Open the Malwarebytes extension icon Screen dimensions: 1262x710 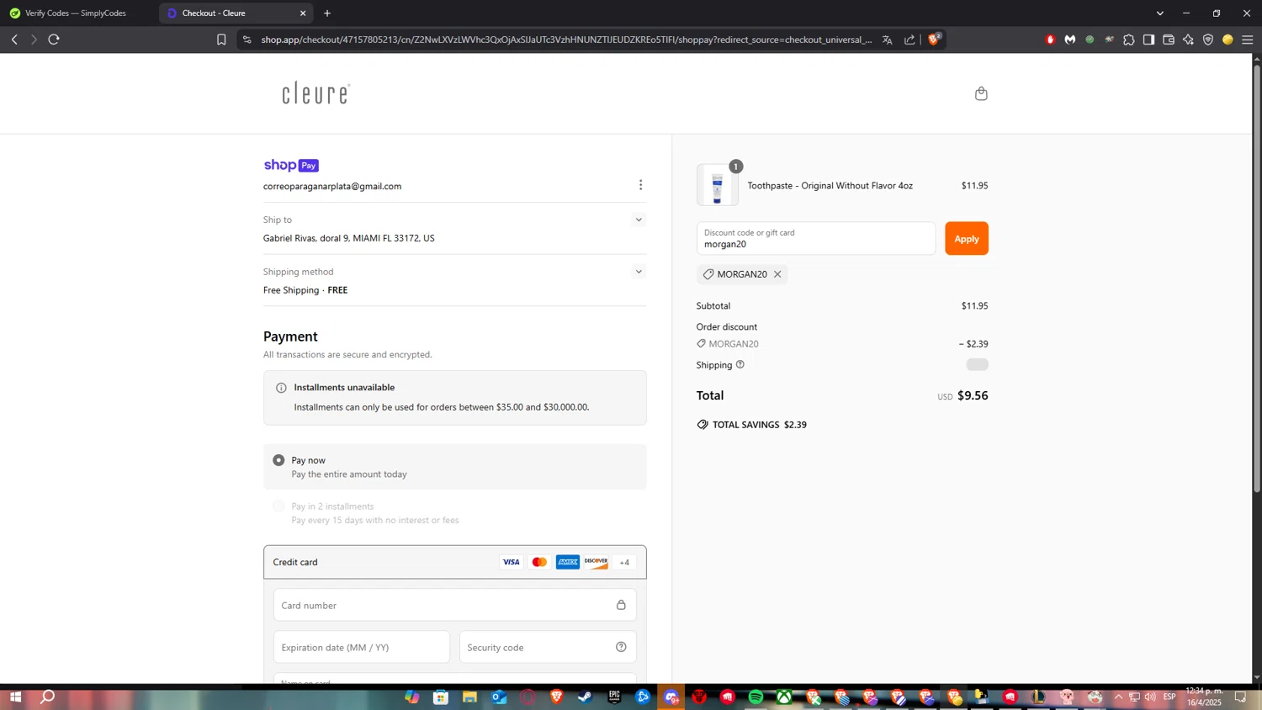click(x=1070, y=40)
